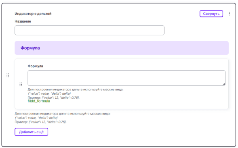The height and width of the screenshot is (148, 238).
Task: Open the three-dot options menu
Action: [x=229, y=14]
